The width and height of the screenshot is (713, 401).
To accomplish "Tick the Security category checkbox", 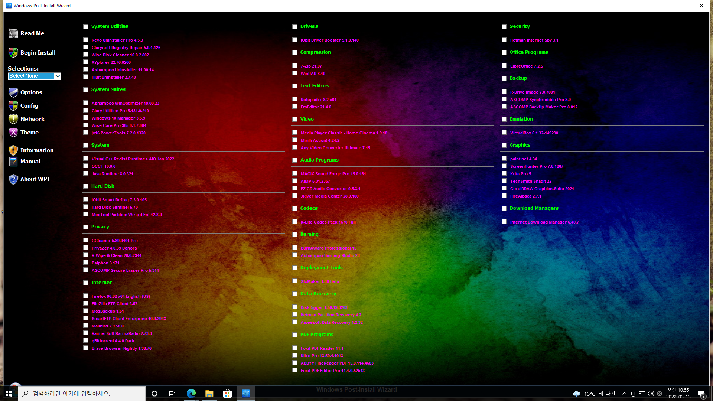I will point(504,26).
